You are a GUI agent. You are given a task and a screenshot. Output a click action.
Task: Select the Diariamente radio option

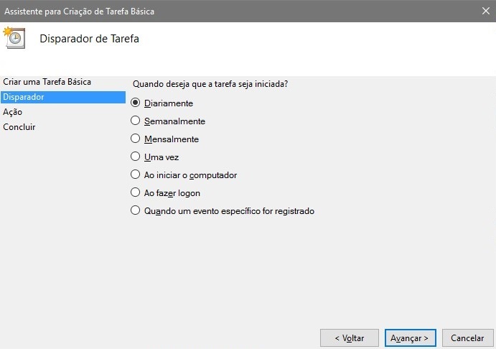[x=136, y=103]
